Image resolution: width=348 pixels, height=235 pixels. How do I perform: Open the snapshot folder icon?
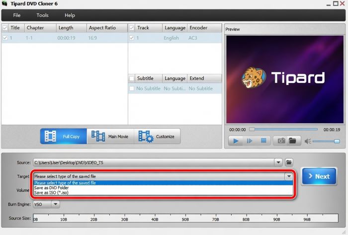click(x=292, y=141)
